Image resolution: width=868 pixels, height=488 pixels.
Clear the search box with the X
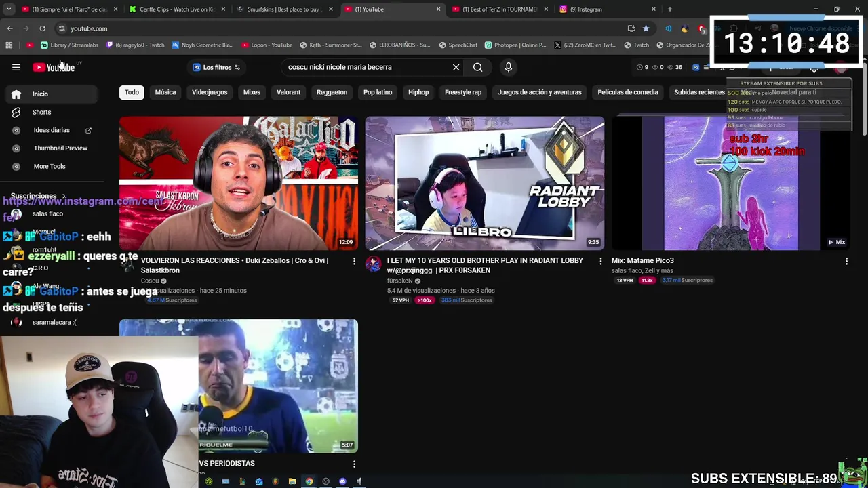tap(456, 67)
